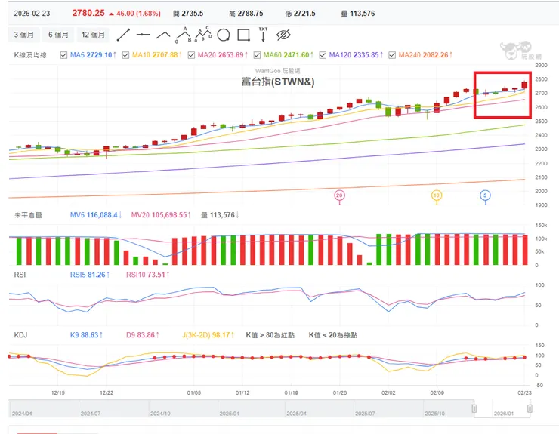Click the RSI10 73.51 value
Image resolution: width=559 pixels, height=434 pixels.
click(x=147, y=275)
